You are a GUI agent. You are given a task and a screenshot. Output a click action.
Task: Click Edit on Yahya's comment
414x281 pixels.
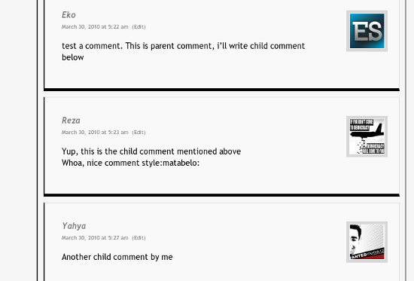139,237
